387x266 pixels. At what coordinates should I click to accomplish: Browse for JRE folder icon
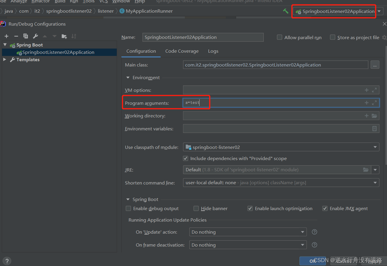tap(366, 170)
